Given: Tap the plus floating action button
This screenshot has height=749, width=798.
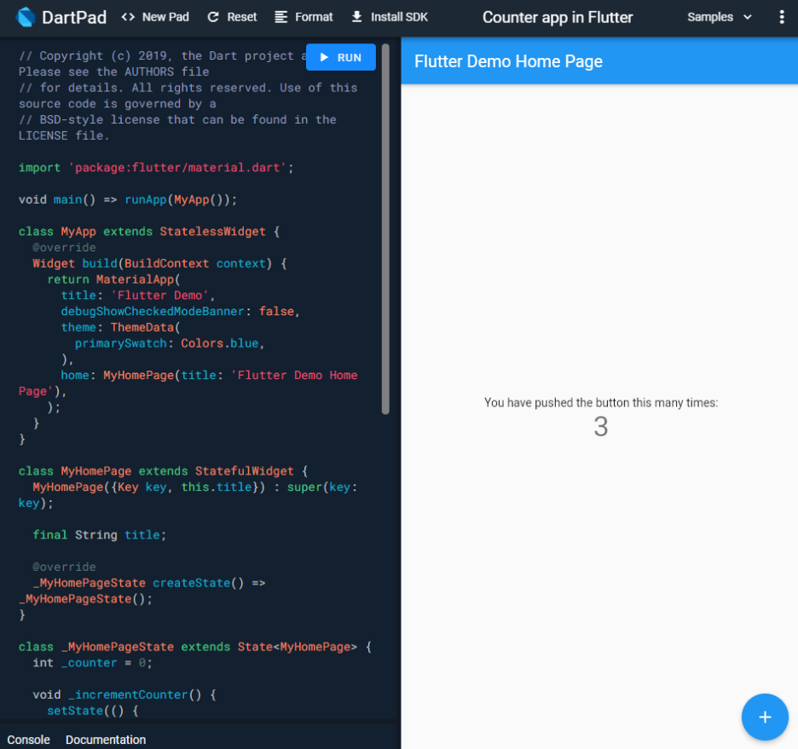Looking at the screenshot, I should (x=765, y=717).
